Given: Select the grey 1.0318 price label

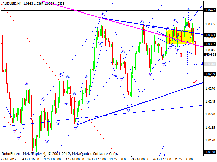Looking at the screenshot, I should (210, 64).
